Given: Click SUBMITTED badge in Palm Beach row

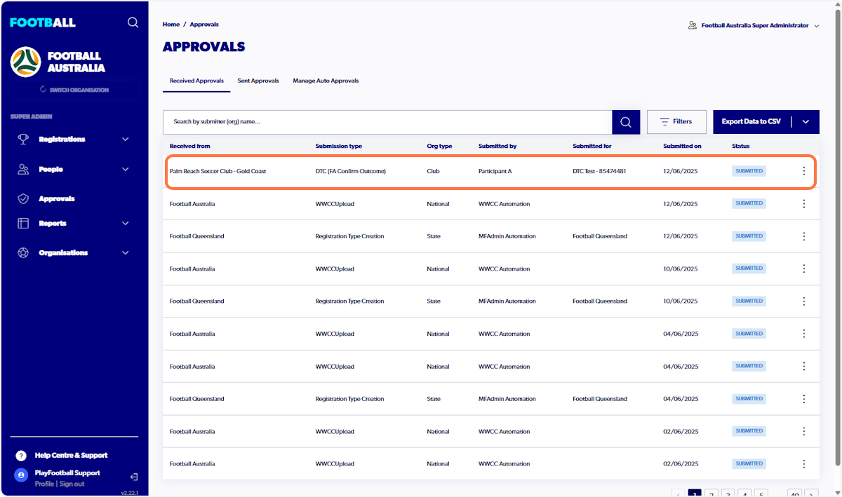Looking at the screenshot, I should [x=749, y=171].
